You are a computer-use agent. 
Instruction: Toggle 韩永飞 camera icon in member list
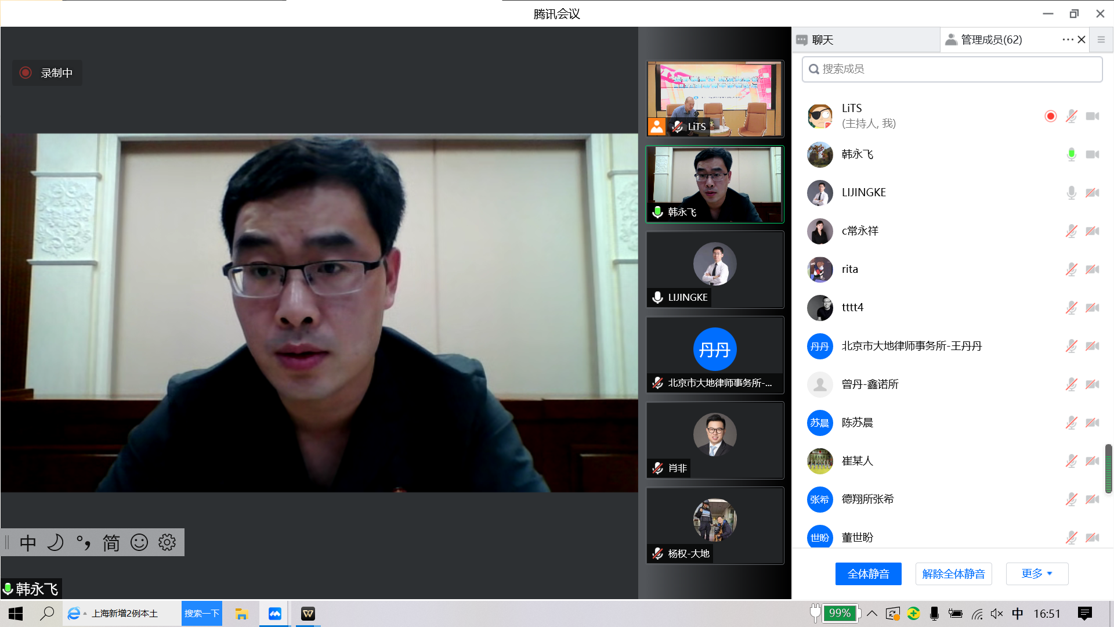1093,154
